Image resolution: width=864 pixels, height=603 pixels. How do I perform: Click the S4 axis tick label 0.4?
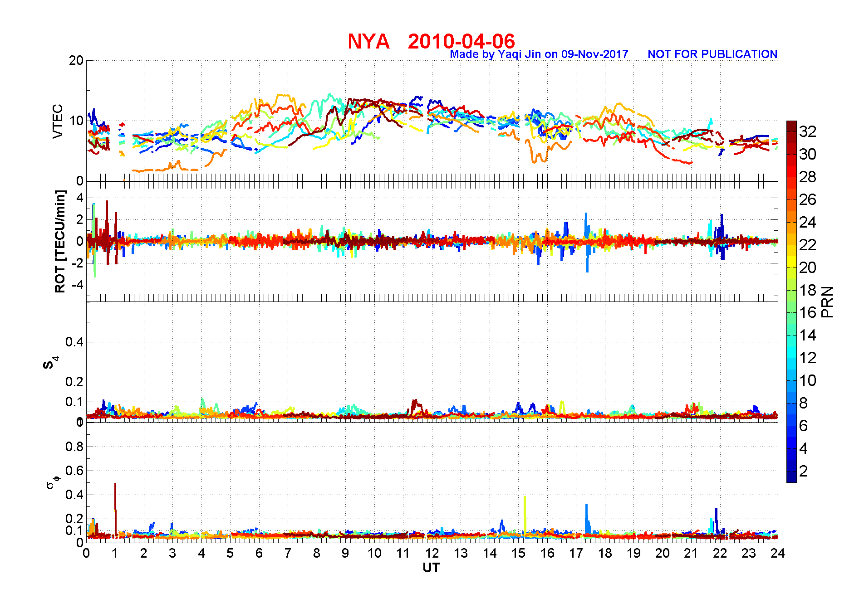pos(74,342)
